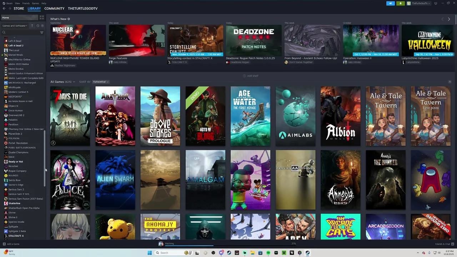Open TheTurtleGodTv account dropdown

(x=420, y=3)
